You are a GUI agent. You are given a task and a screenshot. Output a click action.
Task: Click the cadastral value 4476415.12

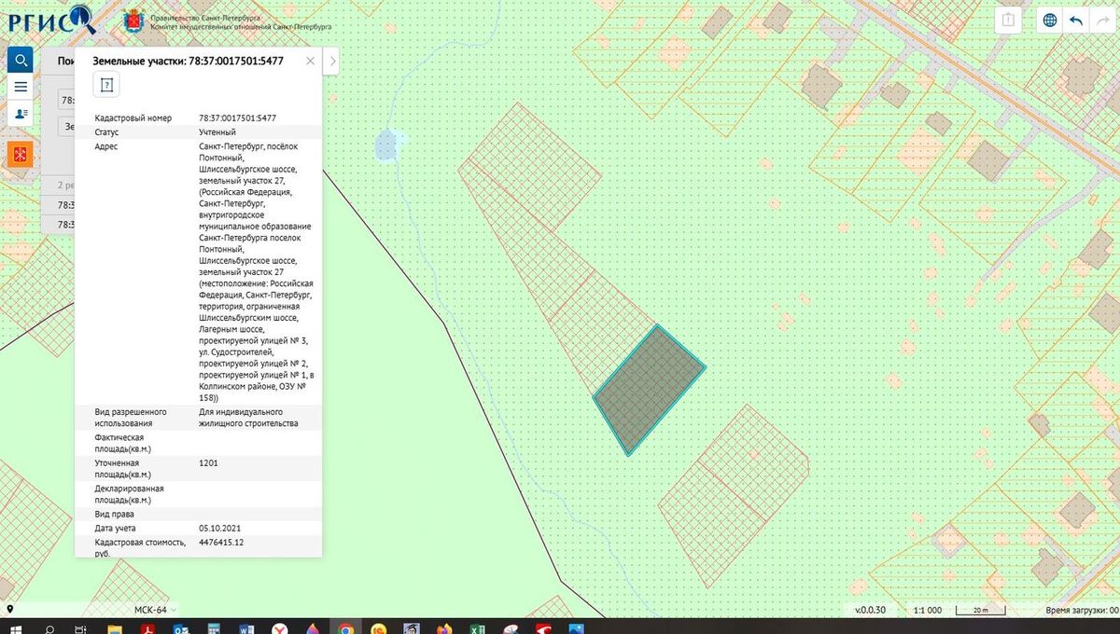point(221,542)
